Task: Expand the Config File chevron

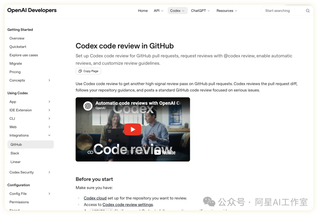Action: pyautogui.click(x=49, y=194)
